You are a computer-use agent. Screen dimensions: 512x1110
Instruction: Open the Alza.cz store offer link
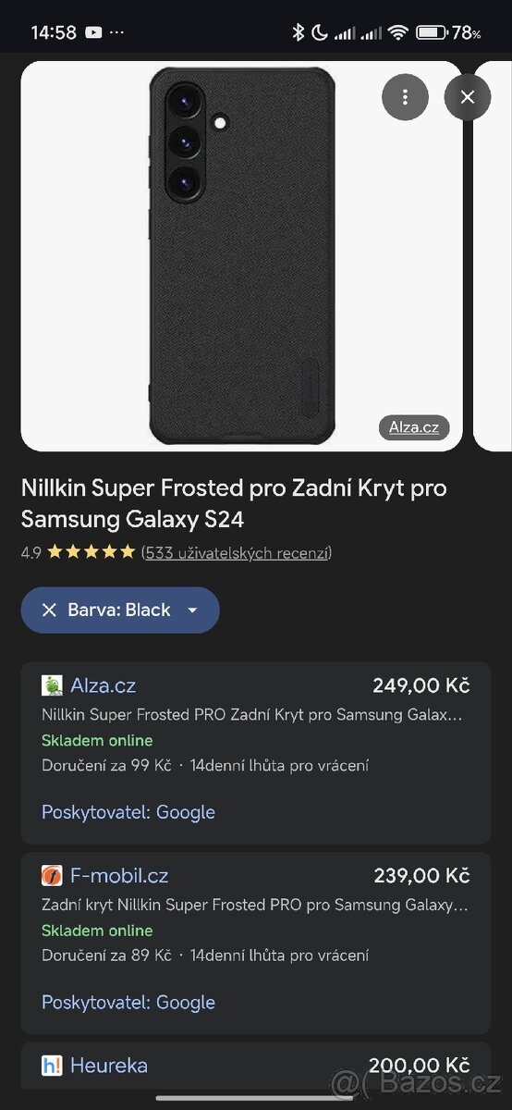(103, 685)
